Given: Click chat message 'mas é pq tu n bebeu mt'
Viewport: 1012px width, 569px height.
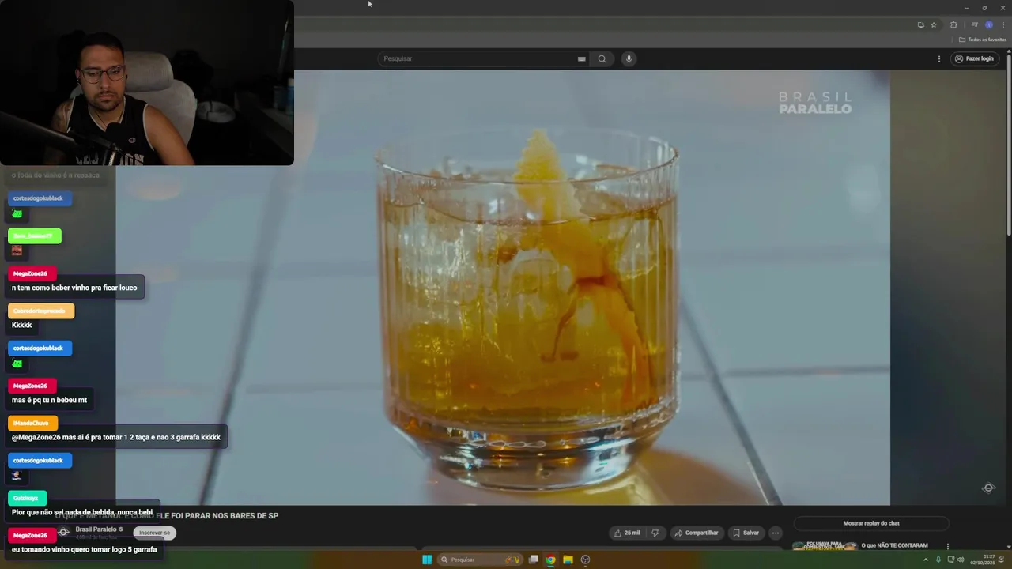Looking at the screenshot, I should (x=49, y=400).
